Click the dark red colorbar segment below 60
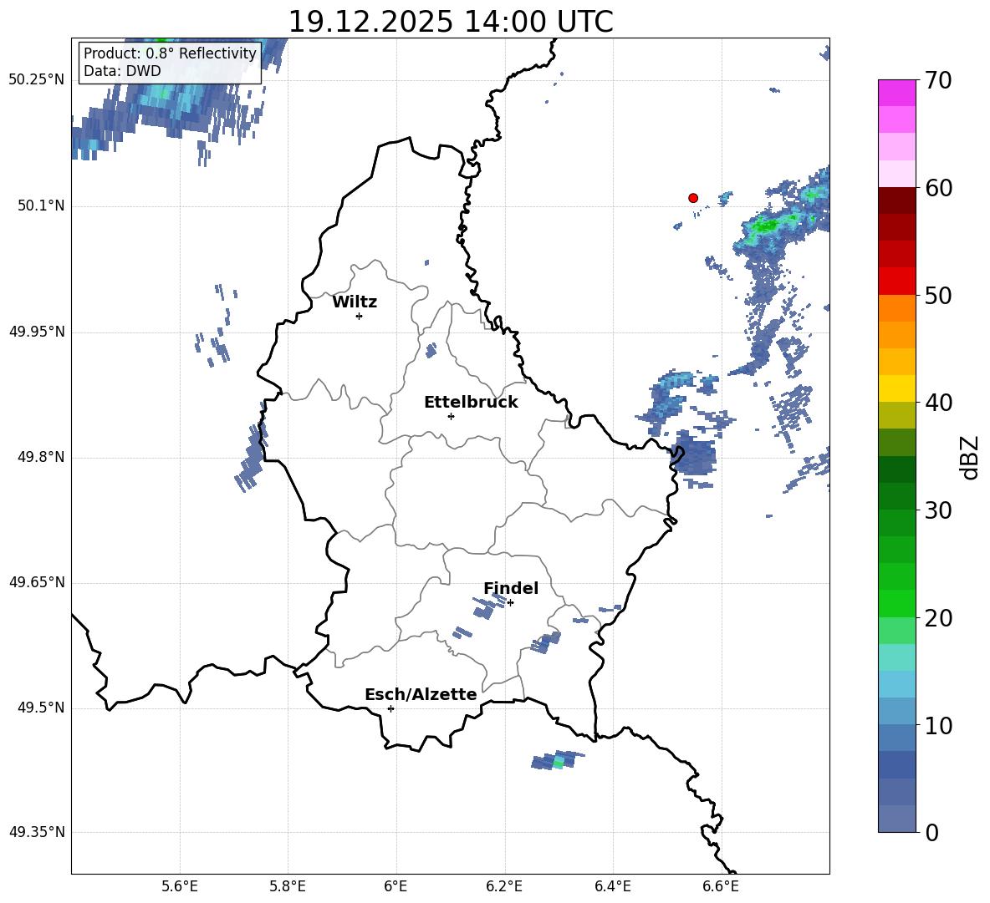 (897, 200)
